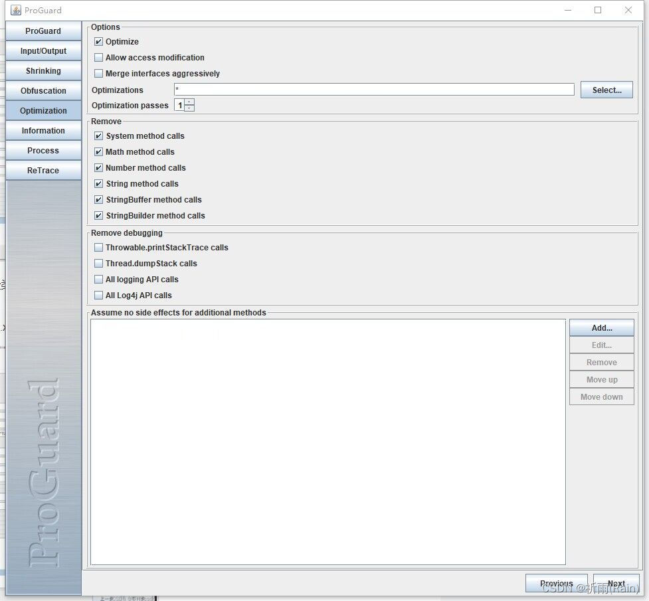Increase Optimization passes with up arrow
The image size is (649, 601).
pyautogui.click(x=189, y=102)
